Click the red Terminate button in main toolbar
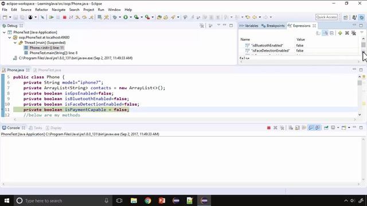 point(65,17)
